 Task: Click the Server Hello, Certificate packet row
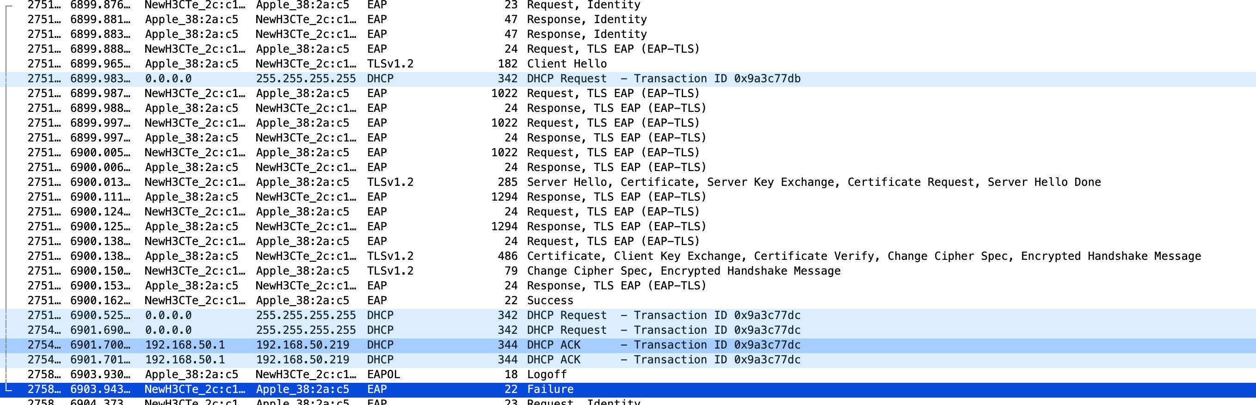tap(813, 182)
